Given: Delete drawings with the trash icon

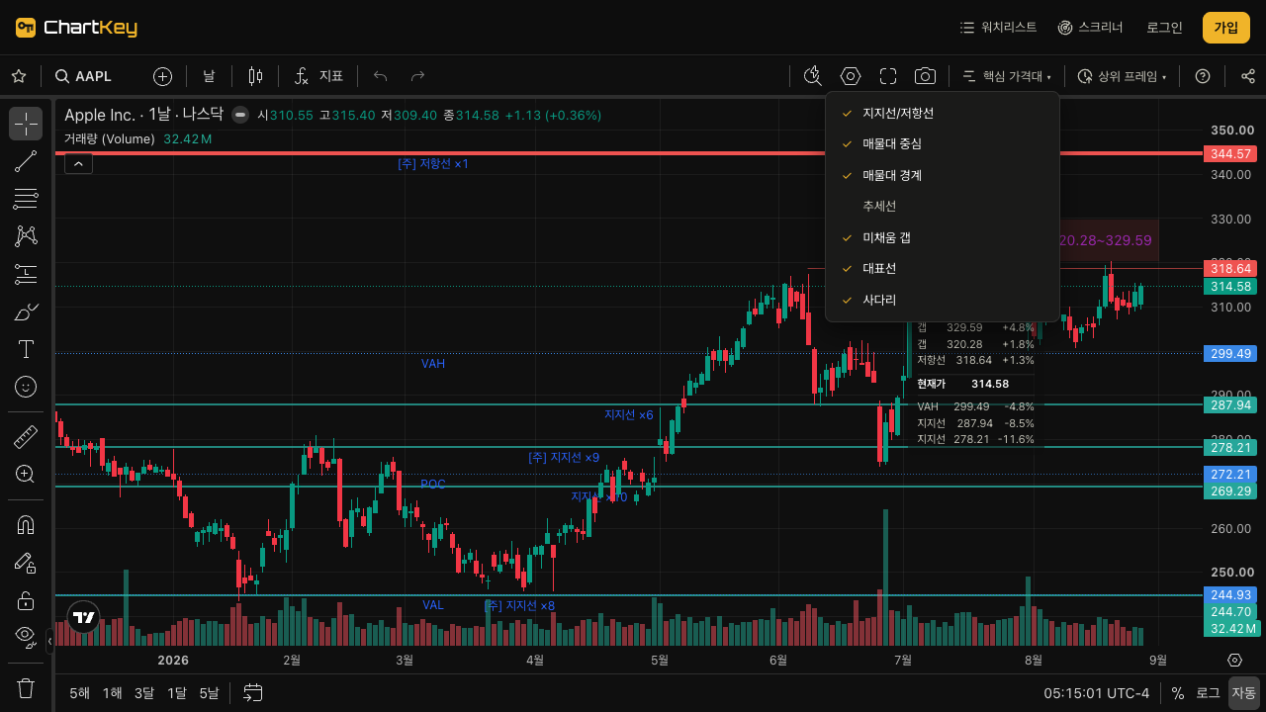Looking at the screenshot, I should 26,687.
